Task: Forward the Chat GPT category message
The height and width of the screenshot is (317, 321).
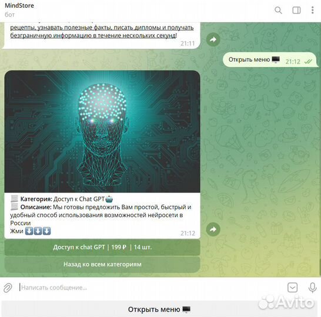Action: tap(213, 229)
